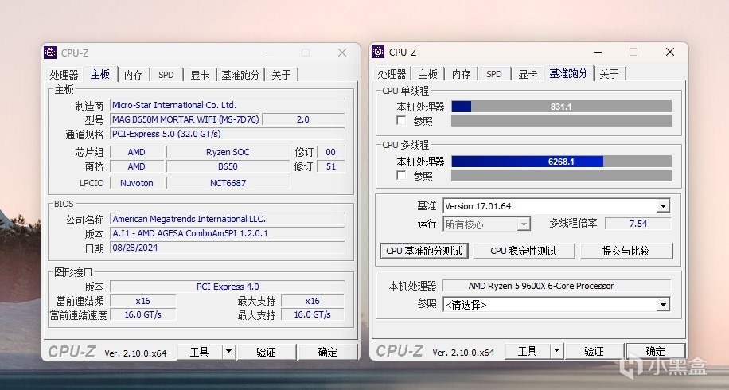Open 关于 tab in right window
This screenshot has width=729, height=390.
click(x=609, y=74)
